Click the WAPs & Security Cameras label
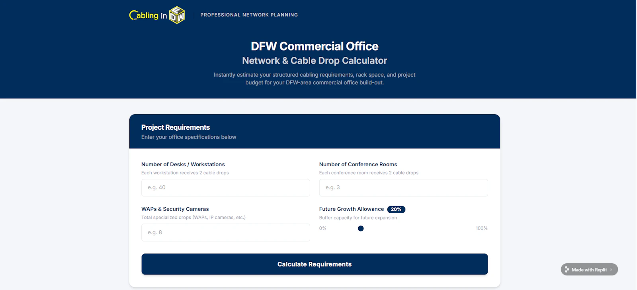 click(175, 209)
